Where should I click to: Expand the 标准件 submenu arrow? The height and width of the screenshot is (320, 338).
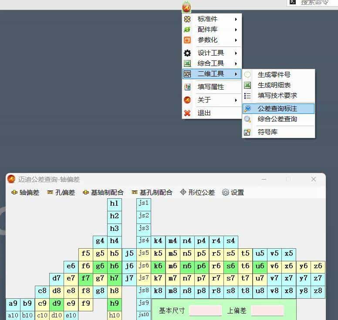(x=236, y=19)
